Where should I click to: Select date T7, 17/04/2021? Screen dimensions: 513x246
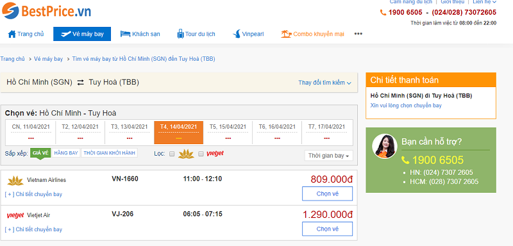coord(326,133)
